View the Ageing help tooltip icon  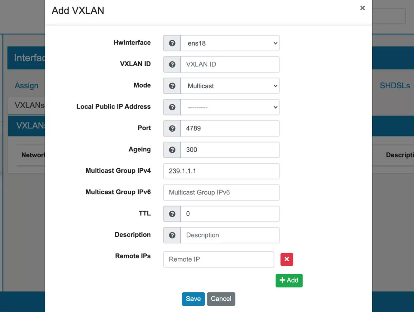[x=172, y=150]
